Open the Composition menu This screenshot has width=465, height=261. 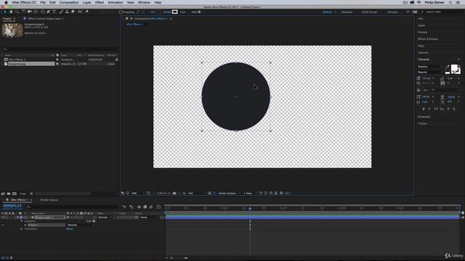(x=69, y=2)
